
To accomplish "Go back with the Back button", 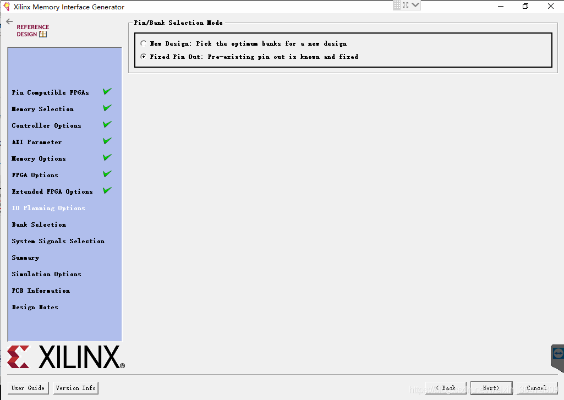I will point(446,388).
